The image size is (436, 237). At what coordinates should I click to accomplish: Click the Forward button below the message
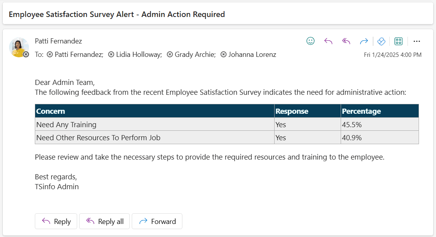point(157,221)
